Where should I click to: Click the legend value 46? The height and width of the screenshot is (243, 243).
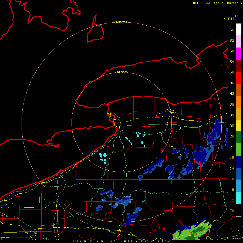(x=232, y=83)
